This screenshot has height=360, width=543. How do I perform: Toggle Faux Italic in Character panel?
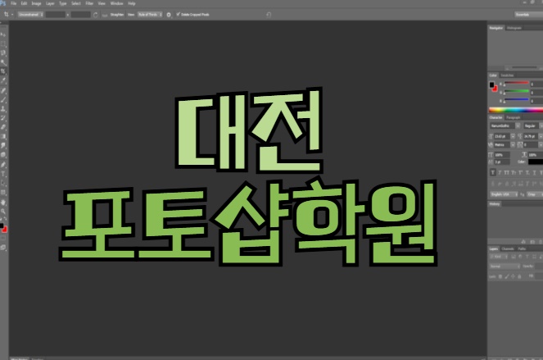point(500,172)
